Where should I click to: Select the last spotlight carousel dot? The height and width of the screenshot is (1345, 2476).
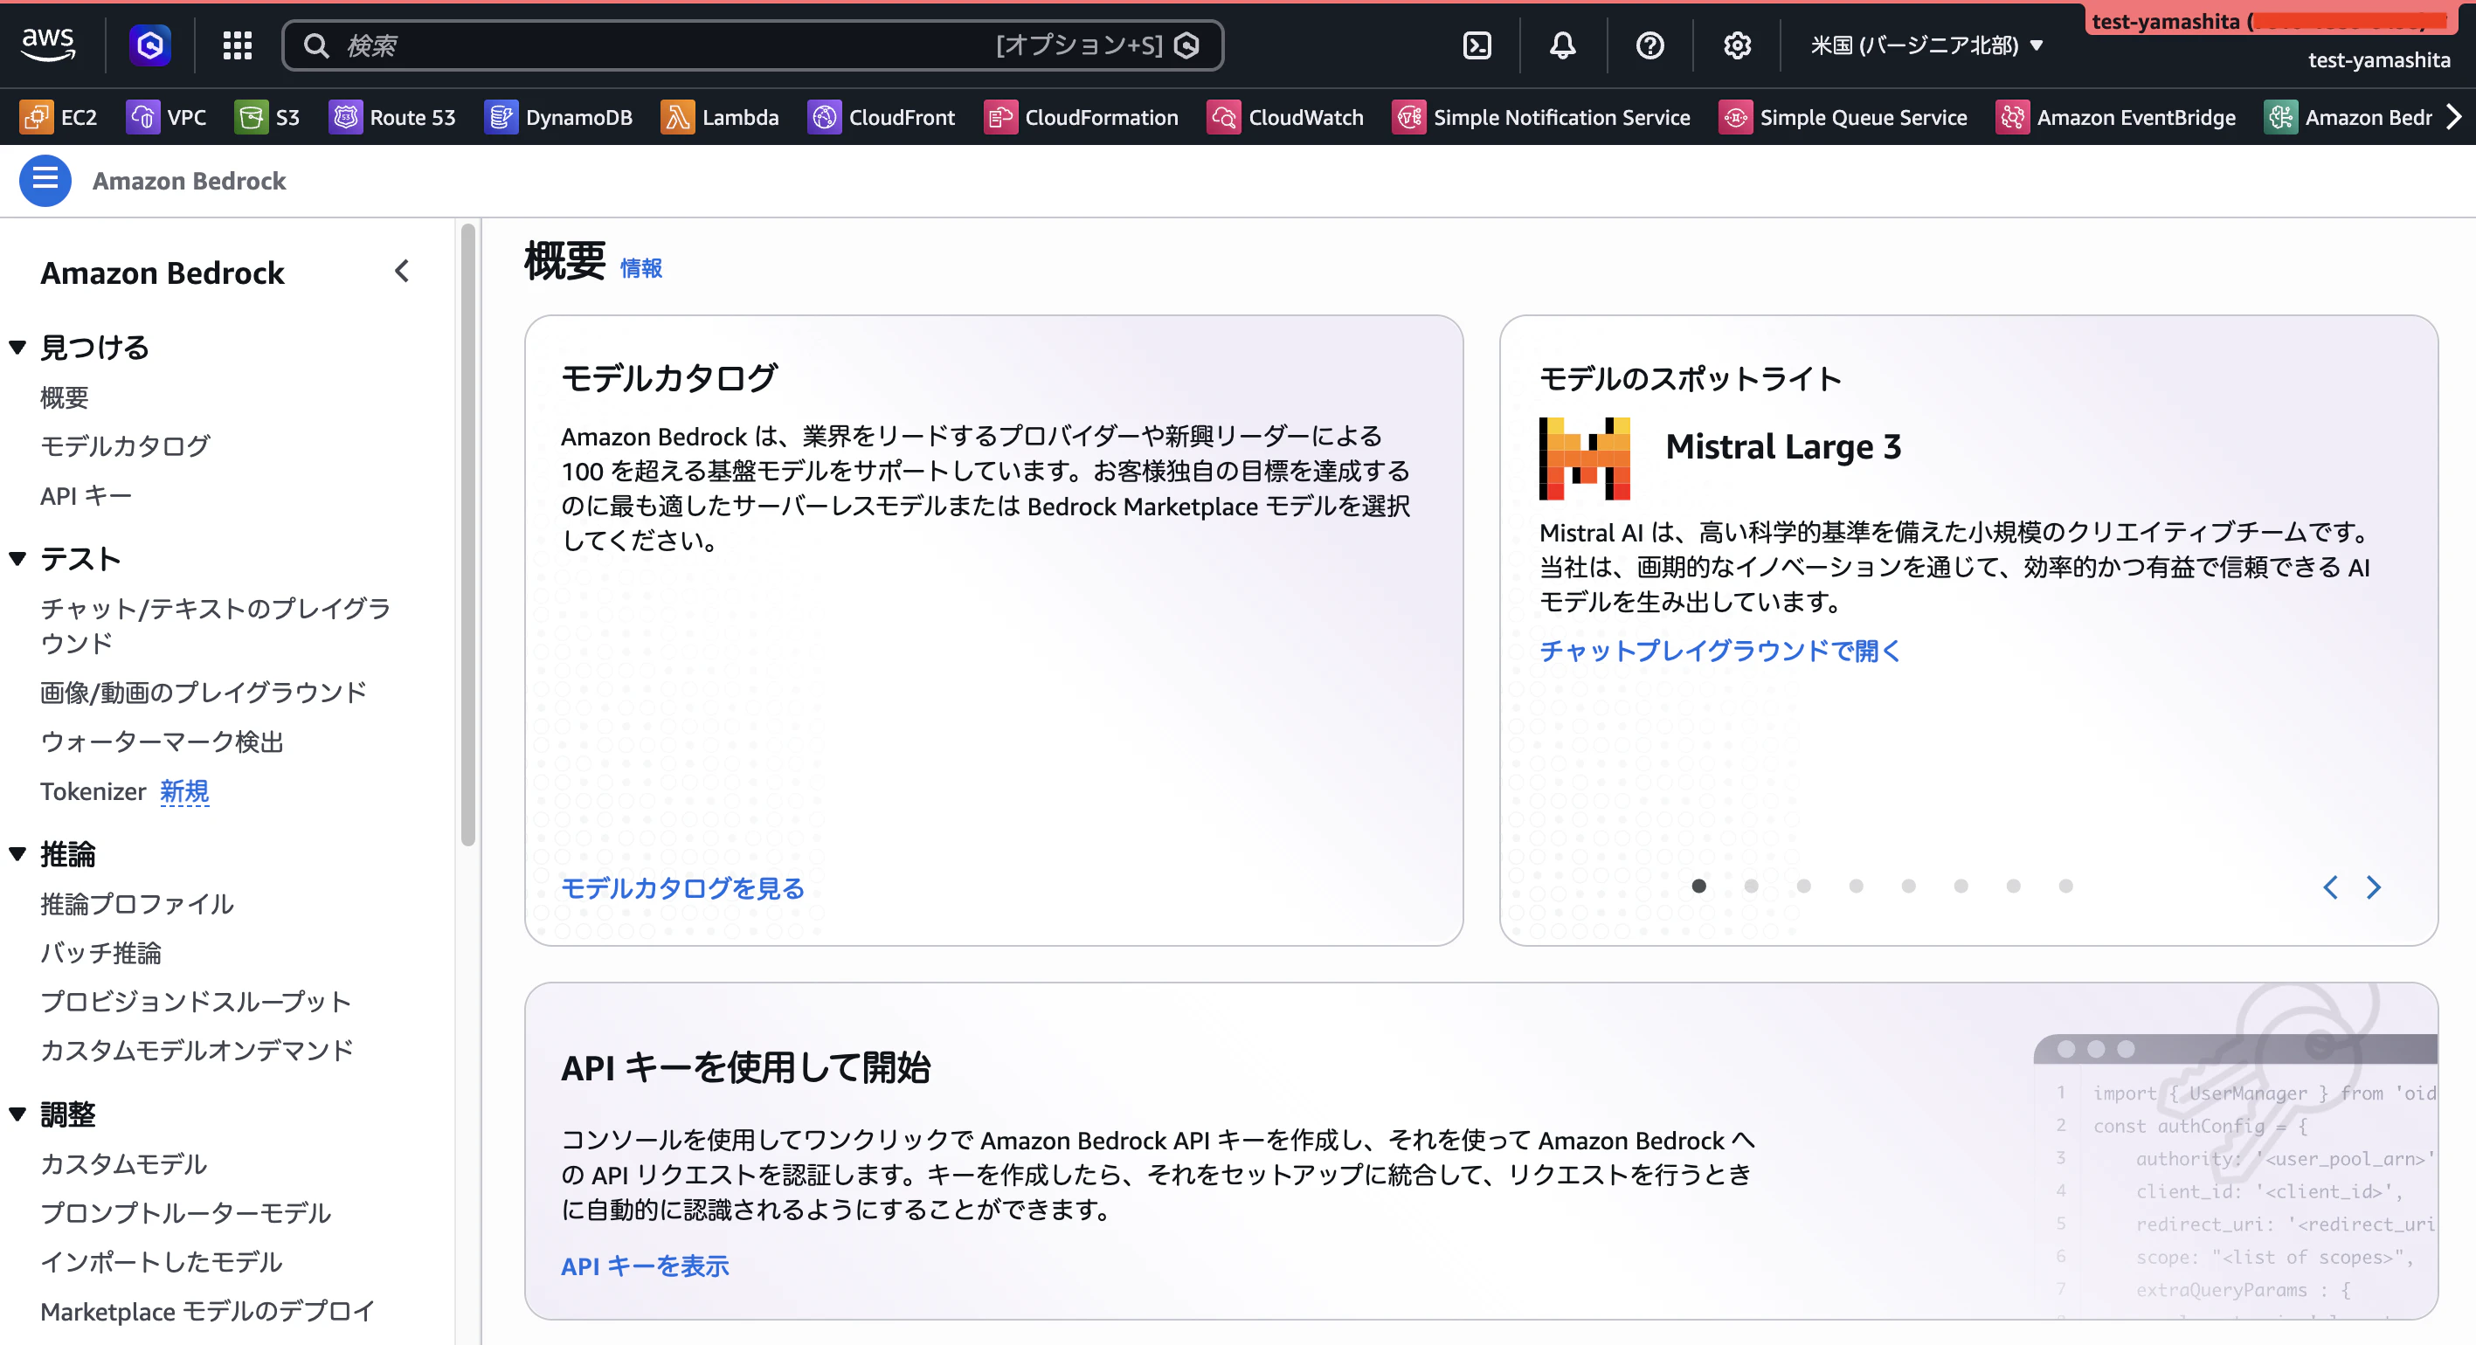[x=2065, y=886]
